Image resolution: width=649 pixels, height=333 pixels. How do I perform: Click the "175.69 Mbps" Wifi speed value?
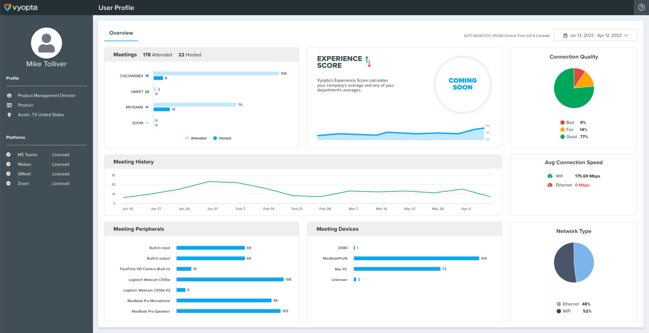point(588,176)
